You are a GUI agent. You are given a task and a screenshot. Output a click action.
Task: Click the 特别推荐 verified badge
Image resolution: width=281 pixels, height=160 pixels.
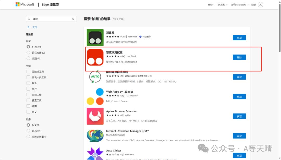click(145, 37)
